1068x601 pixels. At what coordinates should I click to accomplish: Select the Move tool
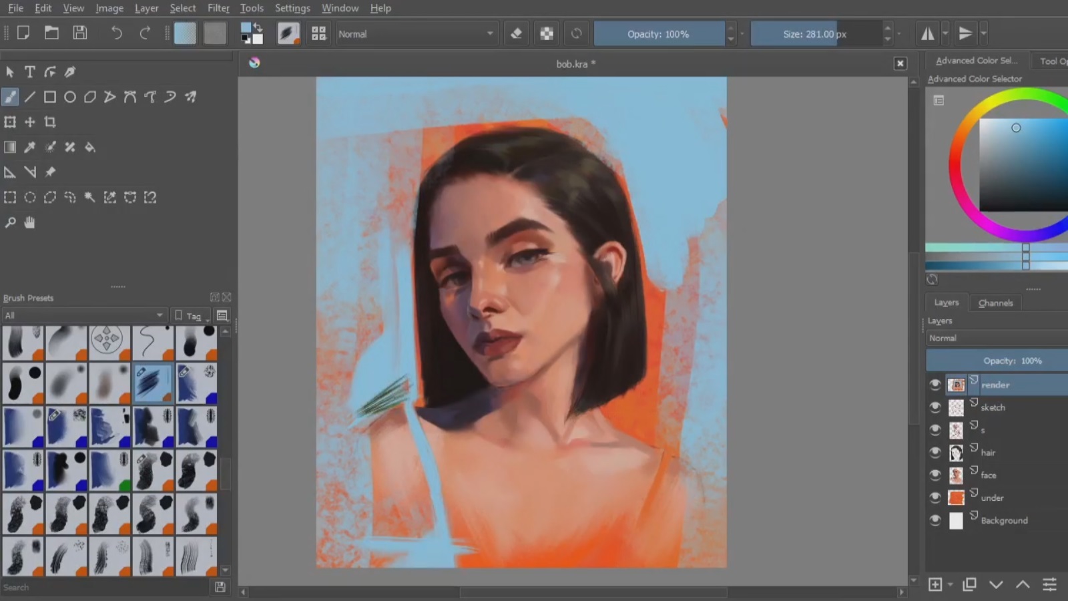point(30,122)
